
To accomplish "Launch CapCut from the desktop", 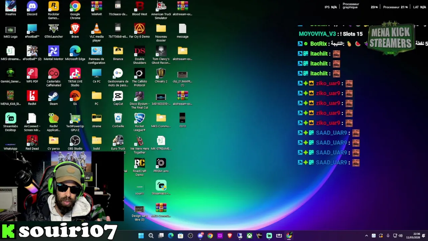I will pyautogui.click(x=118, y=98).
